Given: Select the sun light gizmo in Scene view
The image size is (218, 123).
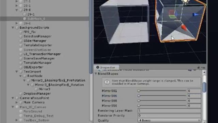Looking at the screenshot, I should coord(185,2).
